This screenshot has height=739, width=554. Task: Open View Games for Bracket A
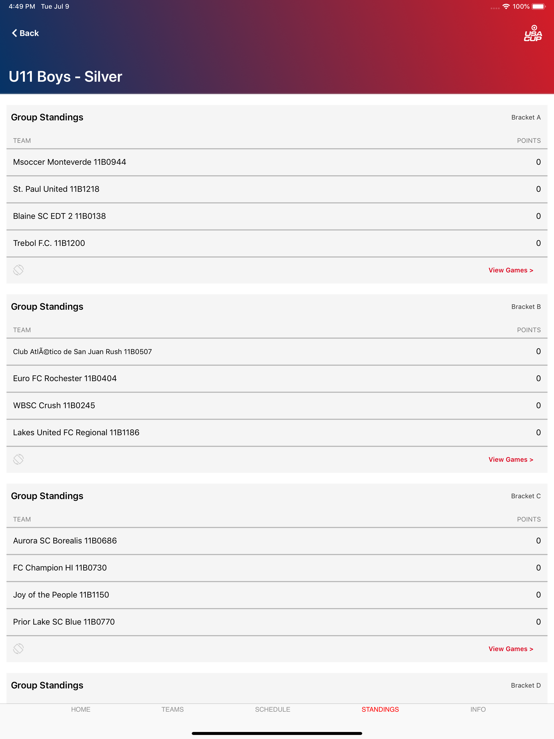(x=511, y=270)
